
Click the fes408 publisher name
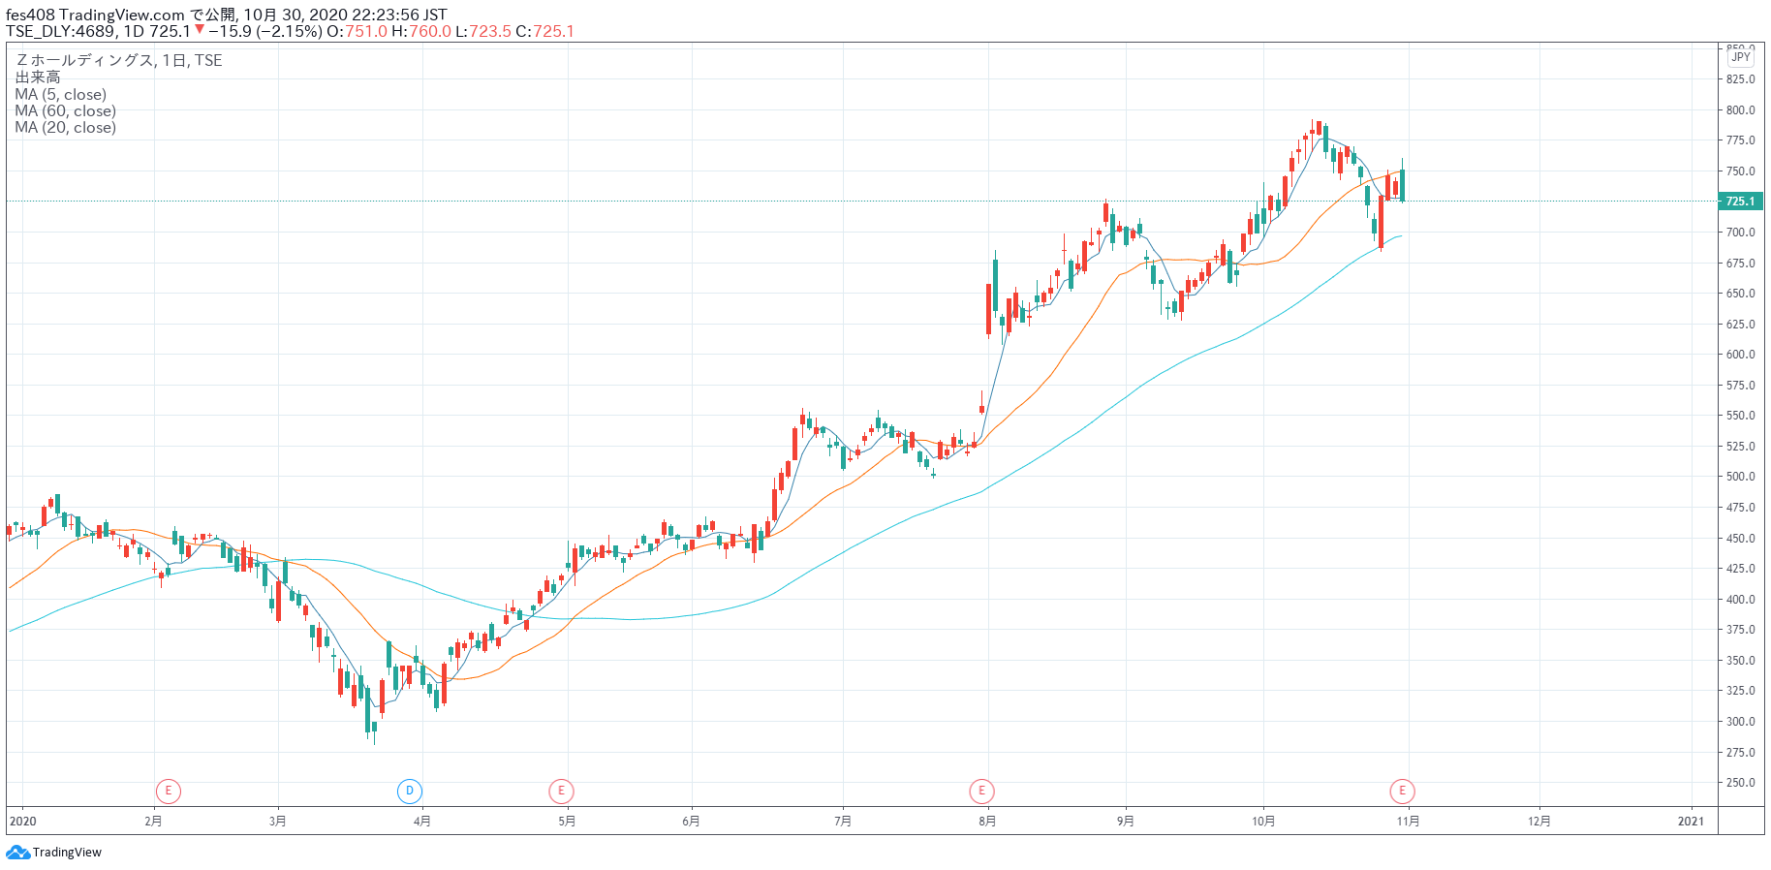30,15
